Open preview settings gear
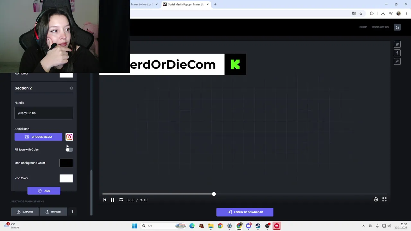Screen dimensions: 411x231 (x=376, y=200)
